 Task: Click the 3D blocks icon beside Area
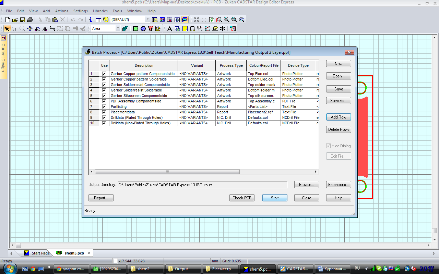(125, 28)
